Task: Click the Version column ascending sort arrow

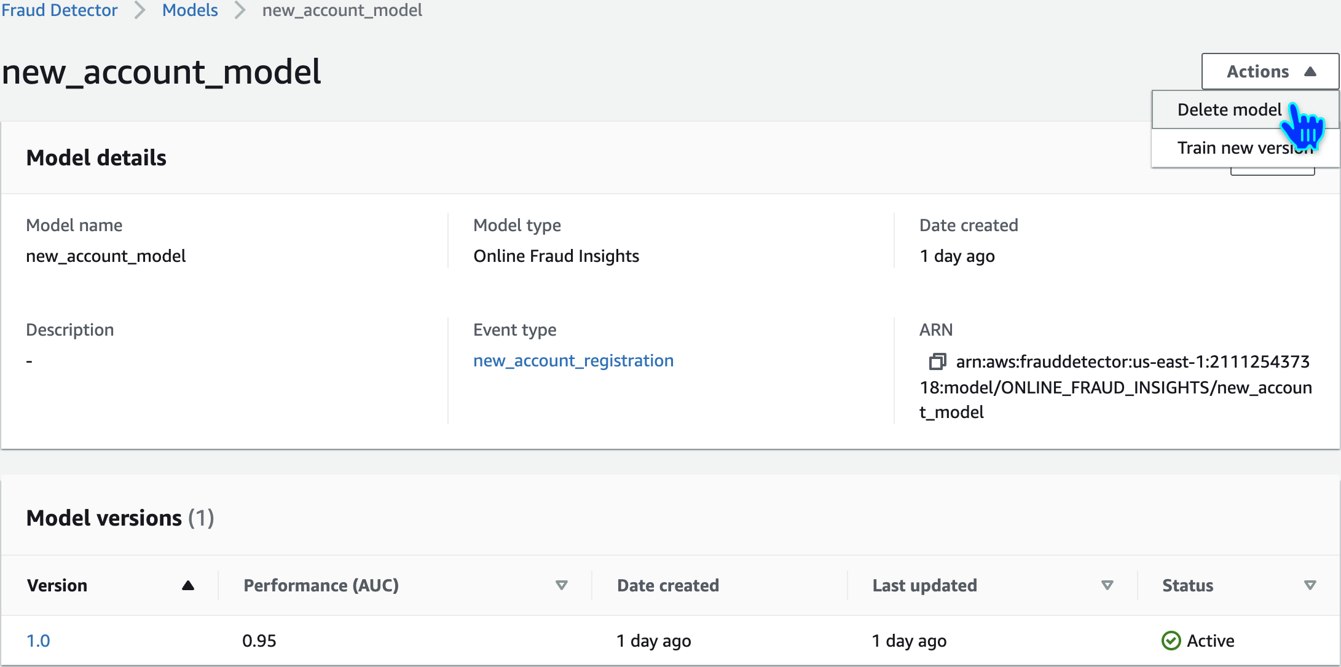Action: 188,585
